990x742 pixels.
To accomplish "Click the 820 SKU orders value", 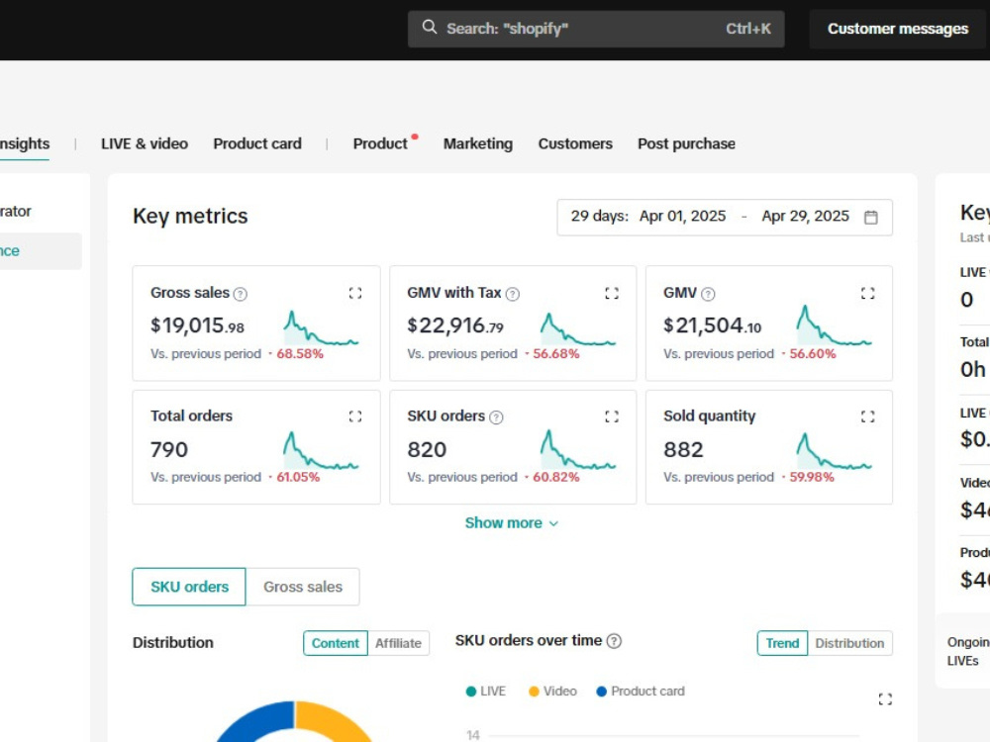I will coord(427,450).
